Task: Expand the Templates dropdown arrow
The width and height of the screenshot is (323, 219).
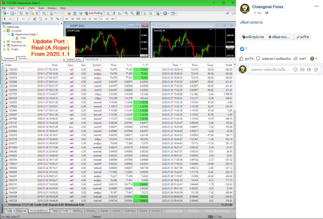Action: click(x=176, y=13)
